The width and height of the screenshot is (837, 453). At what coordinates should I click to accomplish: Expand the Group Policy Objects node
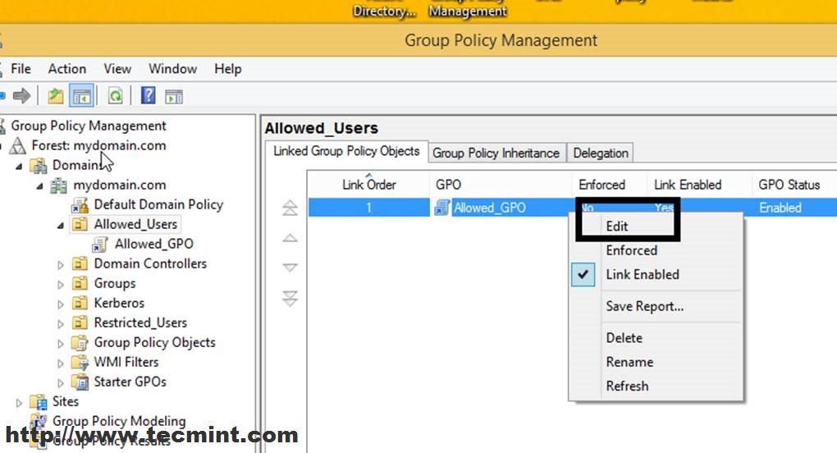pos(61,344)
